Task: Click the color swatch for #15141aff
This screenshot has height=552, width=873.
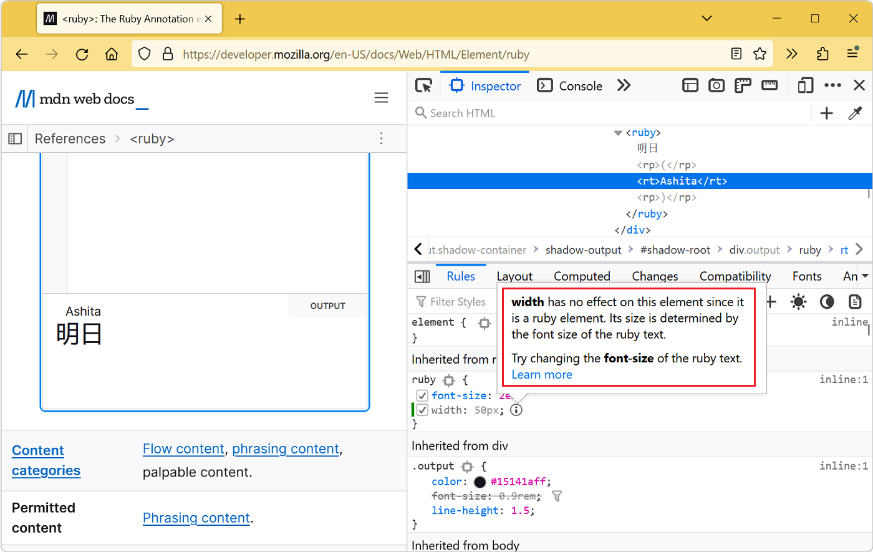Action: click(x=480, y=482)
